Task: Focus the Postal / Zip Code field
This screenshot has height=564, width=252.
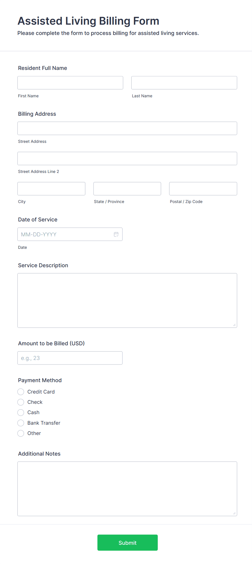Action: (203, 189)
